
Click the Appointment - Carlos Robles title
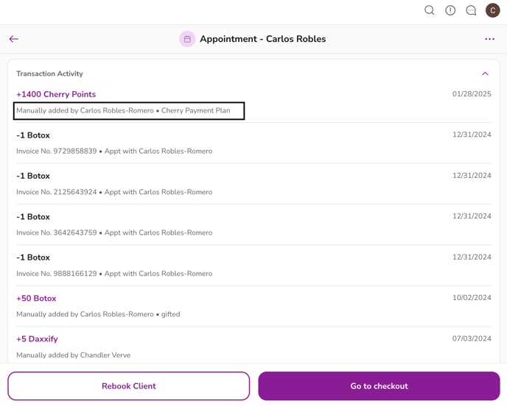click(262, 39)
